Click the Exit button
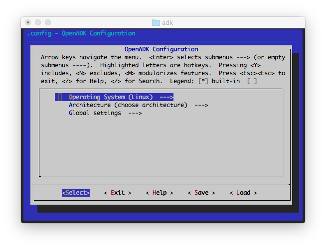 click(x=118, y=193)
